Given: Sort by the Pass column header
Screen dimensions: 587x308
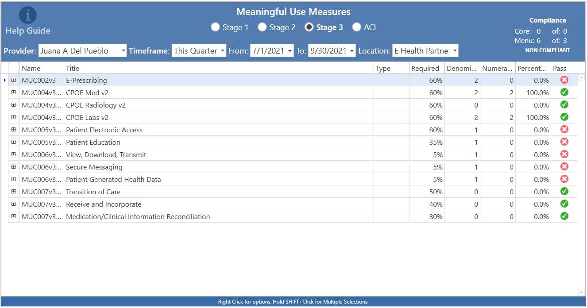Looking at the screenshot, I should [x=564, y=68].
